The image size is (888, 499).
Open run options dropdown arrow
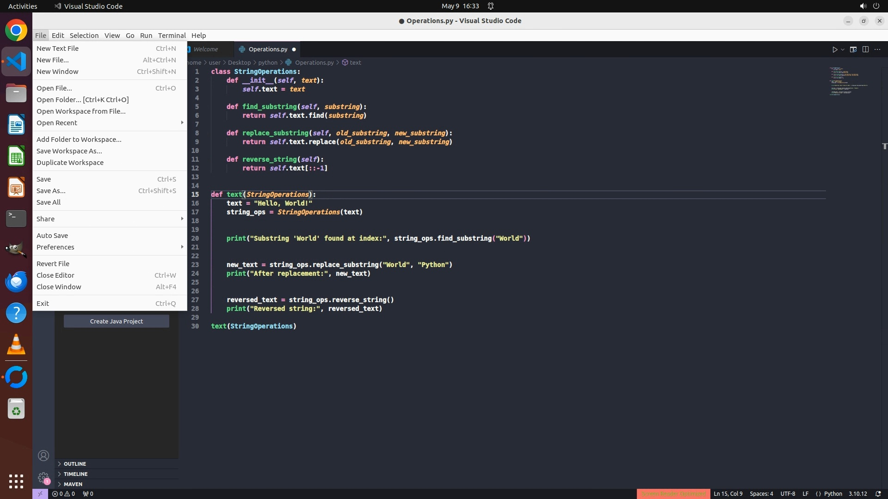point(843,49)
